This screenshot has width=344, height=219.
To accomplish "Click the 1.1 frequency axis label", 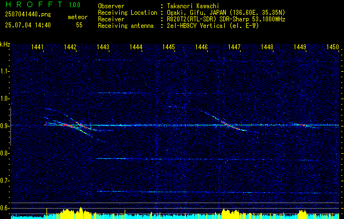I will point(4,71).
